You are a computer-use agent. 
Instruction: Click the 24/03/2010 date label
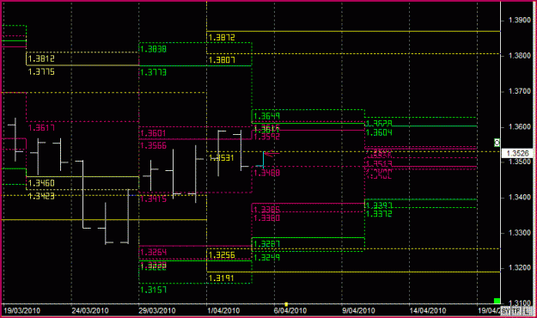(x=90, y=311)
